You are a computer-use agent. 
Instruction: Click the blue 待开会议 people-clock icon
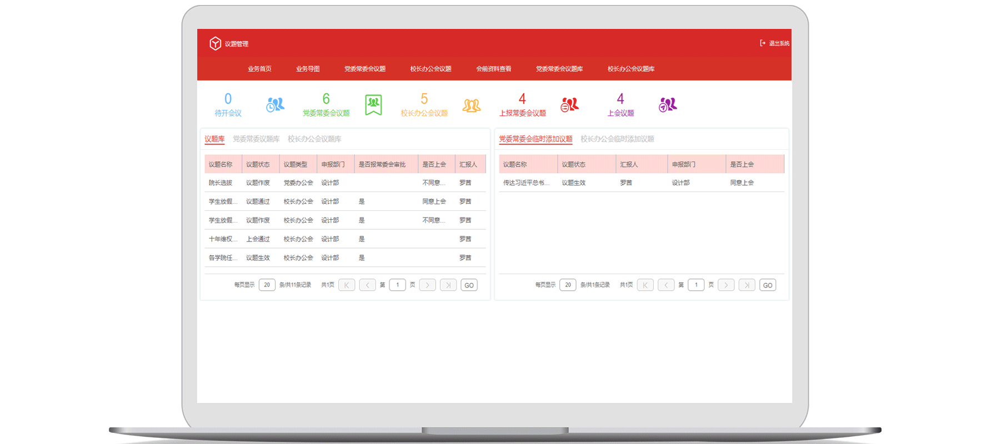(x=275, y=104)
